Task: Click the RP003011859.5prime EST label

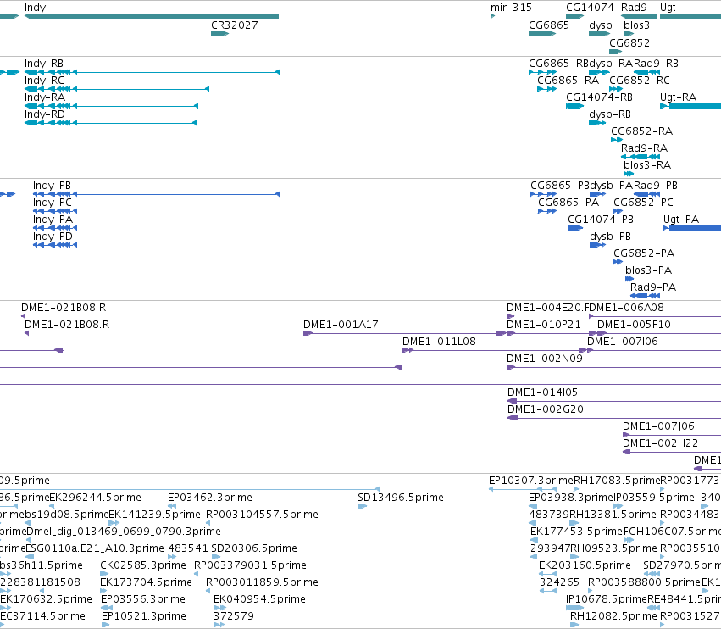Action: point(262,582)
